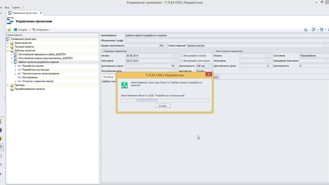Screen dimensions: 329x185
Task: Click the chart icon in the right toolbar
Action: pos(306,30)
